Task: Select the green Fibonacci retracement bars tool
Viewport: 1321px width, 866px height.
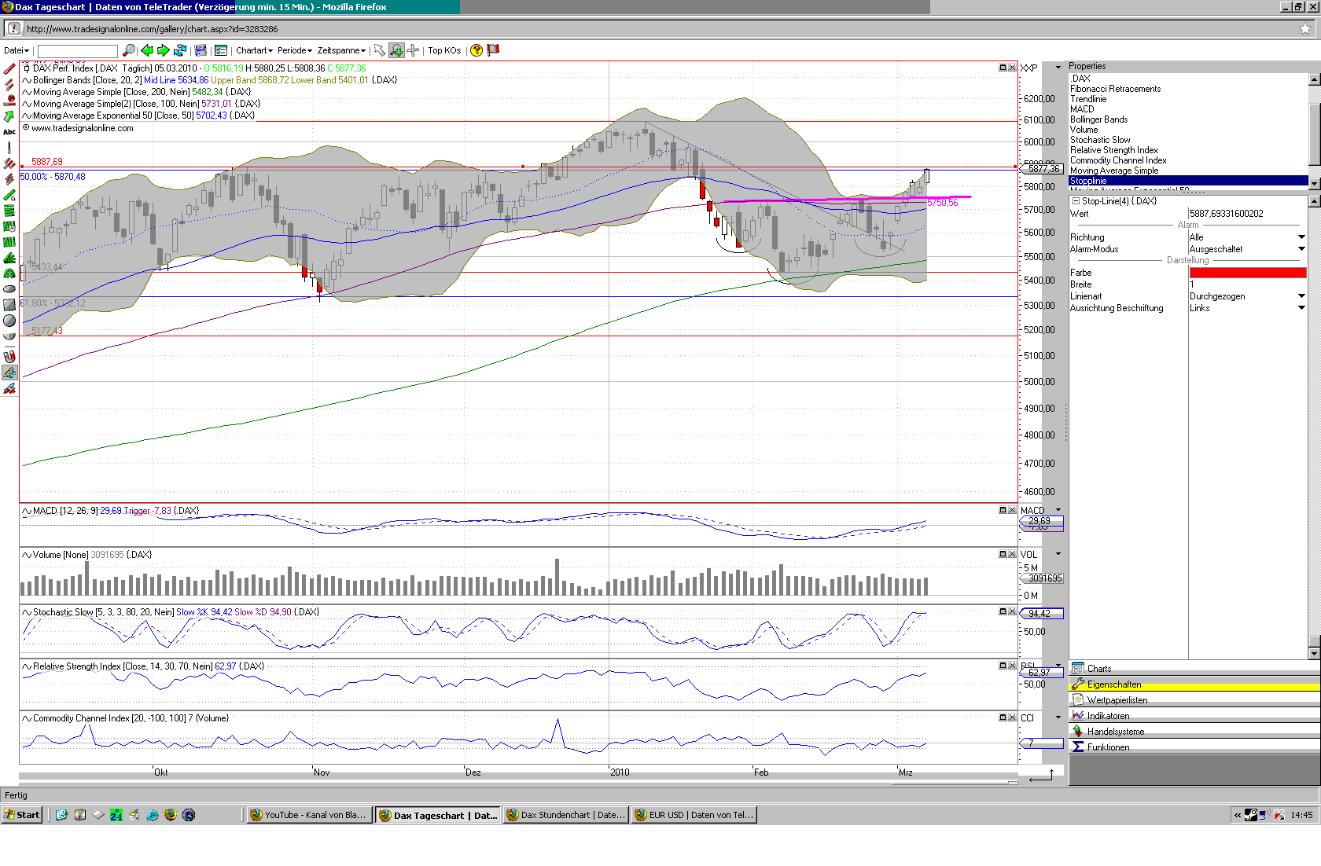Action: click(9, 211)
